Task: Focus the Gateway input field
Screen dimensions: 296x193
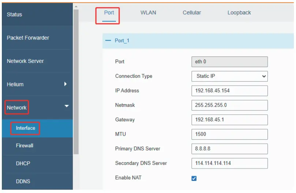Action: [x=229, y=120]
